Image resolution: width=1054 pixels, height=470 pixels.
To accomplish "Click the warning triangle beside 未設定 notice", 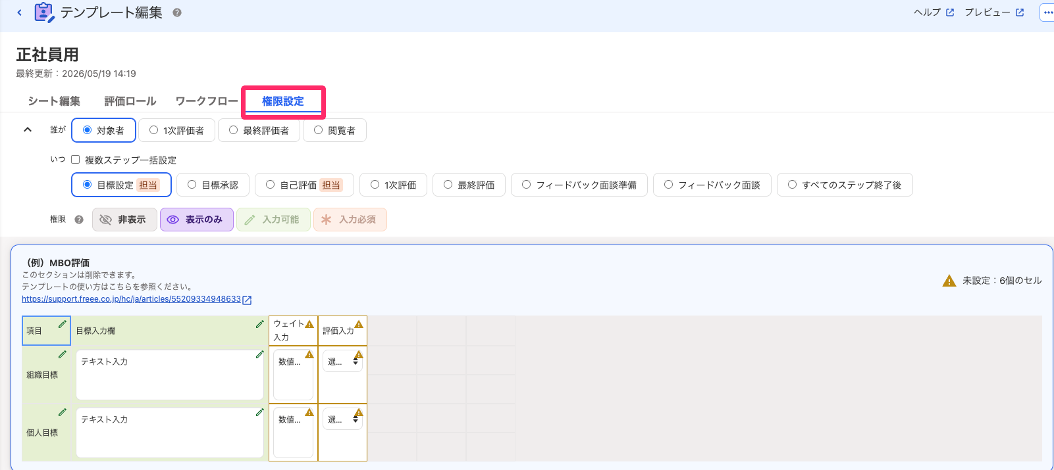I will tap(949, 281).
